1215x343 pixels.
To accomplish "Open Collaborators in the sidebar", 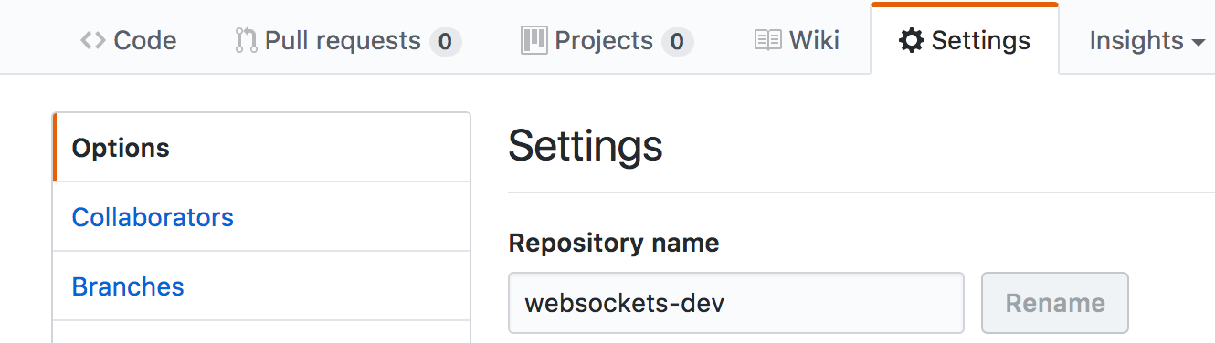I will coord(261,217).
